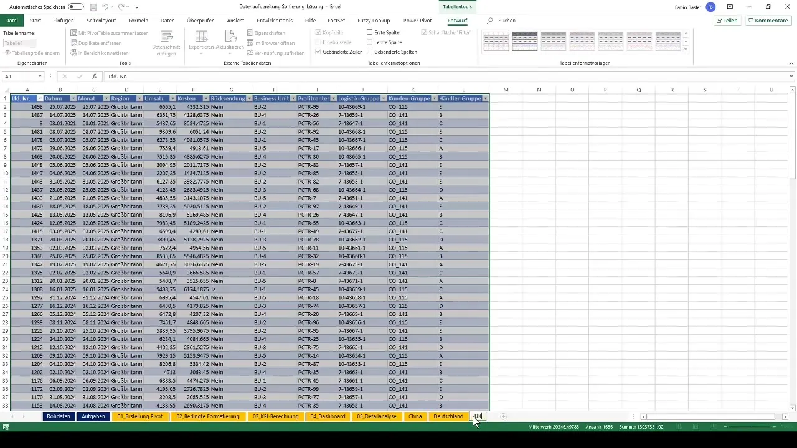Image resolution: width=797 pixels, height=448 pixels.
Task: Check the Erste Spalte checkbox
Action: tap(370, 32)
